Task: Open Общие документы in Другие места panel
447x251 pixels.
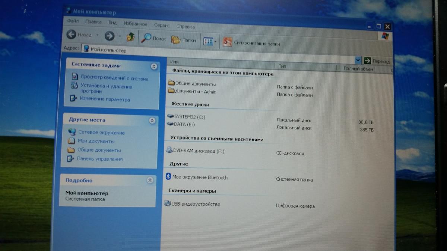Action: pos(94,150)
